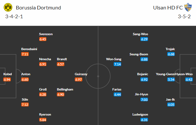
Task: Open Borussia Dortmund team name link
Action: [x=38, y=8]
